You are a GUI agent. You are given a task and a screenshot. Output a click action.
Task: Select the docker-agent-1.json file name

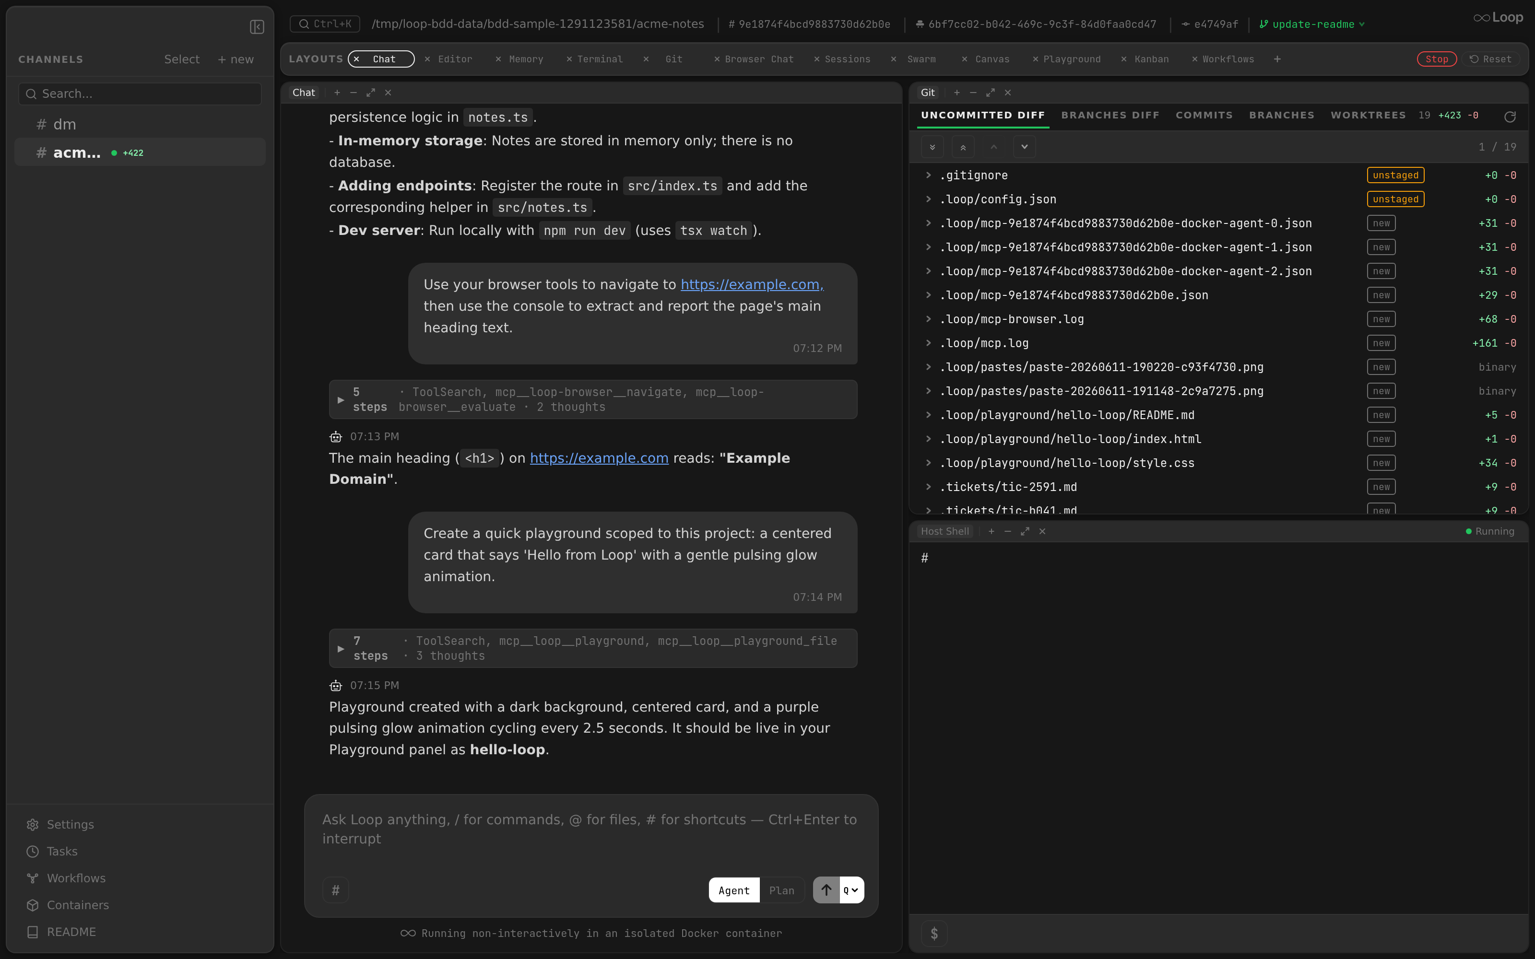(x=1125, y=247)
